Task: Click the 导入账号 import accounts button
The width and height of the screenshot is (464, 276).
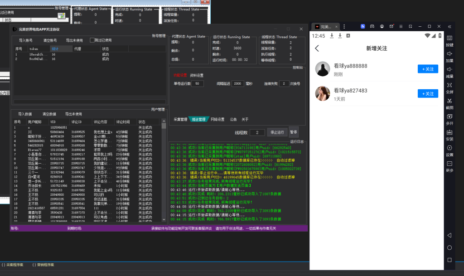Action: tap(25, 40)
